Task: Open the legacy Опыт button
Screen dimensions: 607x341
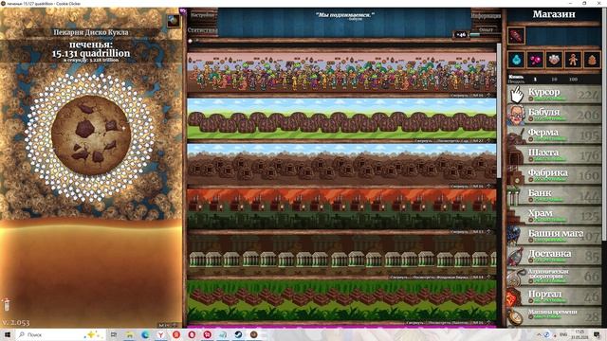Action: [487, 29]
